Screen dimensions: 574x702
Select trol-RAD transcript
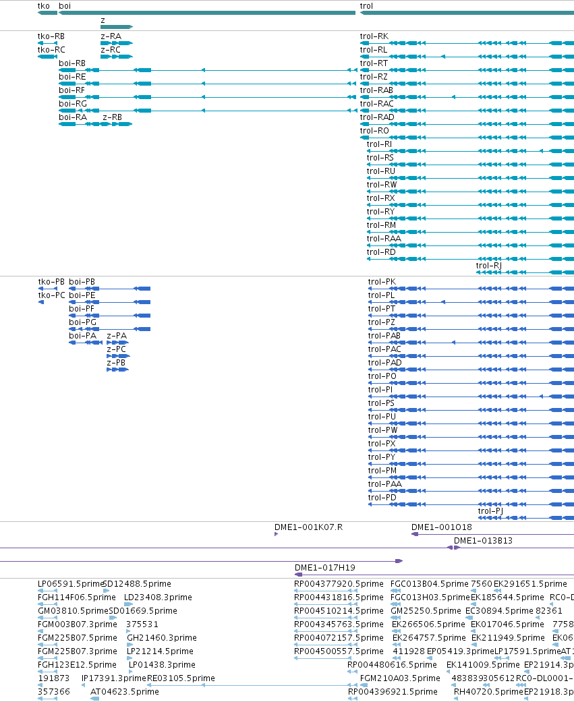pyautogui.click(x=377, y=117)
